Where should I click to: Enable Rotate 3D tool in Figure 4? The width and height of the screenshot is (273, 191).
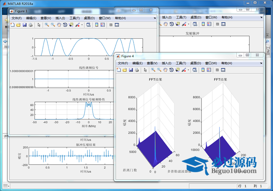tap(171, 70)
